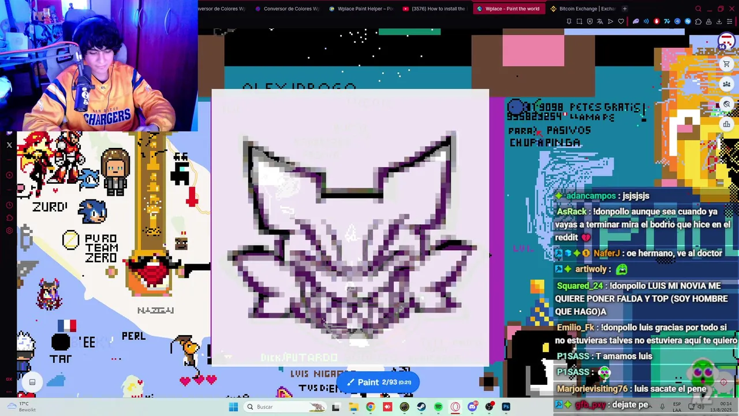
Task: Click the white round button at bottom left
Action: click(32, 382)
